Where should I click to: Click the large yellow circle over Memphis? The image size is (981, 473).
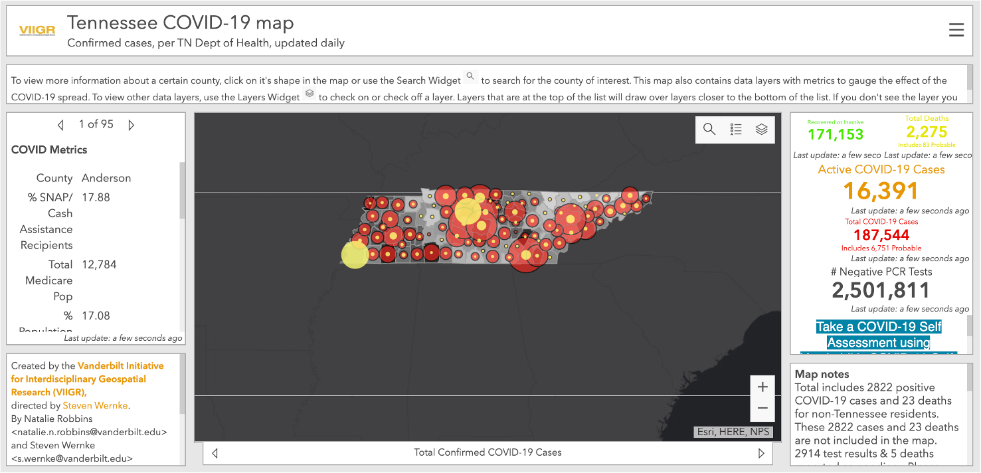(355, 255)
